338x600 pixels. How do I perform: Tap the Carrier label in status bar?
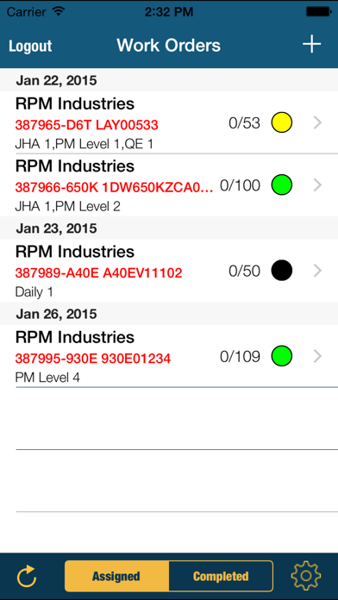[28, 12]
